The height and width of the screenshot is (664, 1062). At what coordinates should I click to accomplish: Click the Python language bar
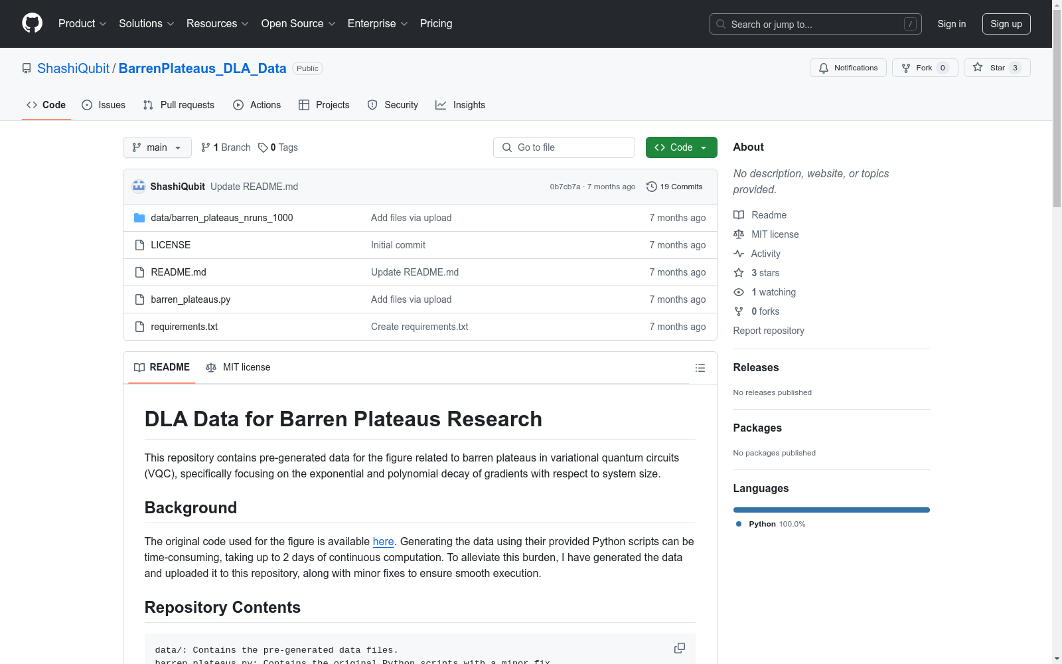point(832,510)
